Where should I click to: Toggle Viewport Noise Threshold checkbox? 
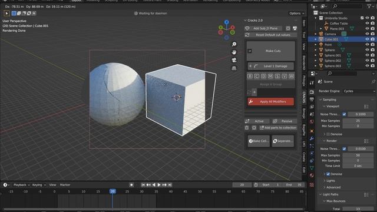click(x=344, y=114)
